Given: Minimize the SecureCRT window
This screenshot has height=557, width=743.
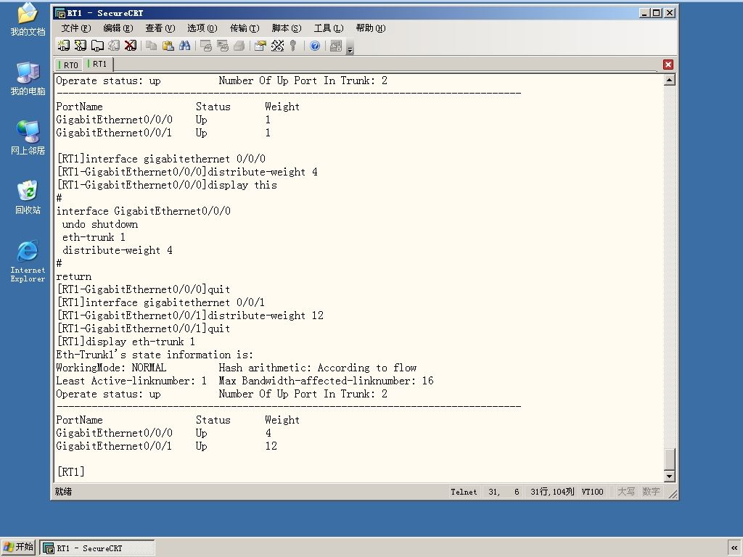Looking at the screenshot, I should (644, 13).
